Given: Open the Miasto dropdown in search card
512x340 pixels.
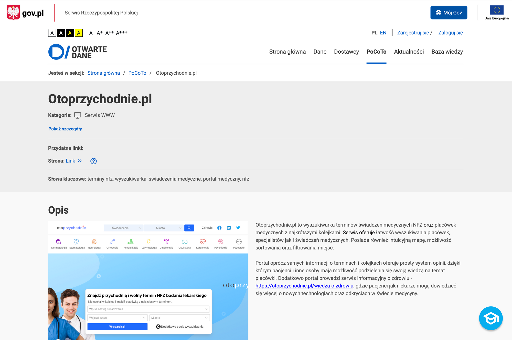Looking at the screenshot, I should click(179, 318).
